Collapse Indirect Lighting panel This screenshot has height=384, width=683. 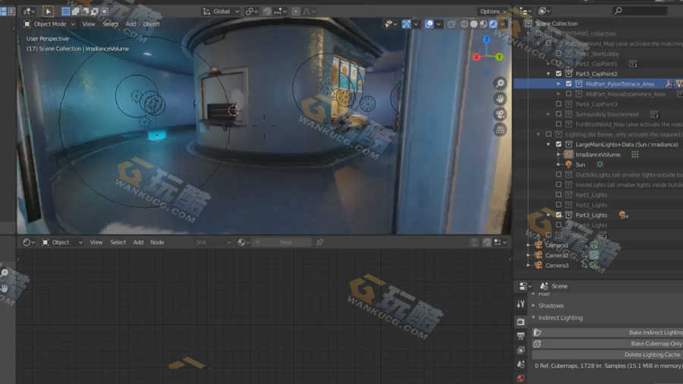pos(560,318)
